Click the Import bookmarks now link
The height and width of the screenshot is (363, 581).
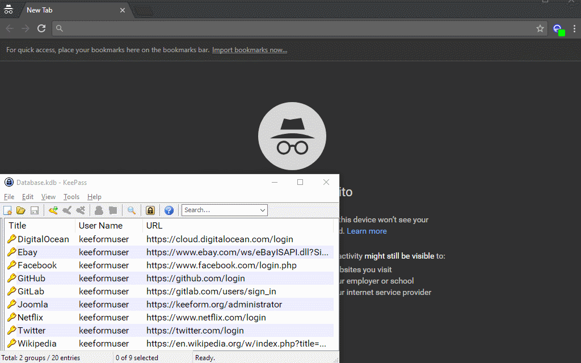coord(249,49)
